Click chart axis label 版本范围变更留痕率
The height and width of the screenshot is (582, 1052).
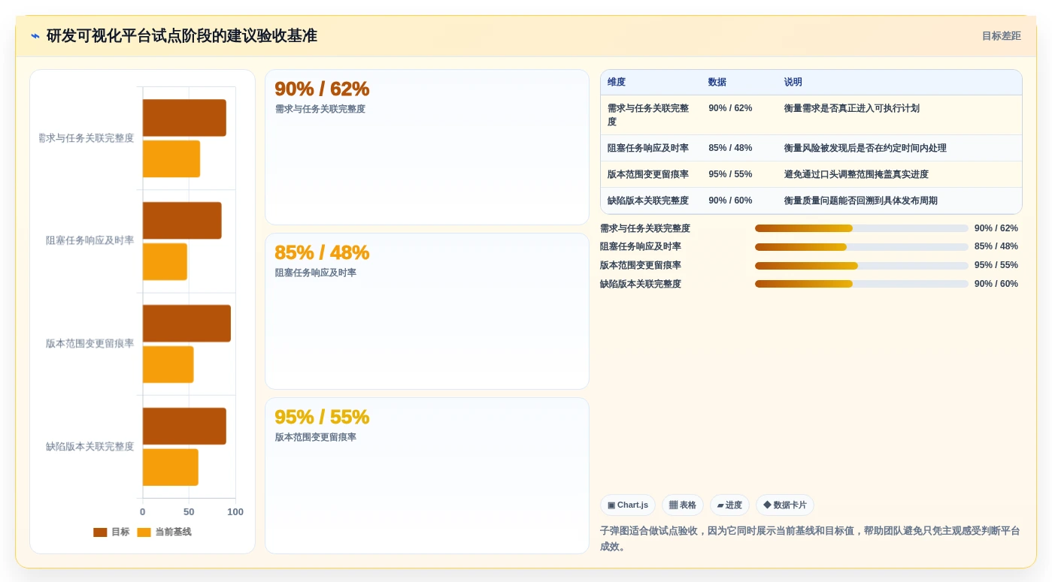click(90, 343)
